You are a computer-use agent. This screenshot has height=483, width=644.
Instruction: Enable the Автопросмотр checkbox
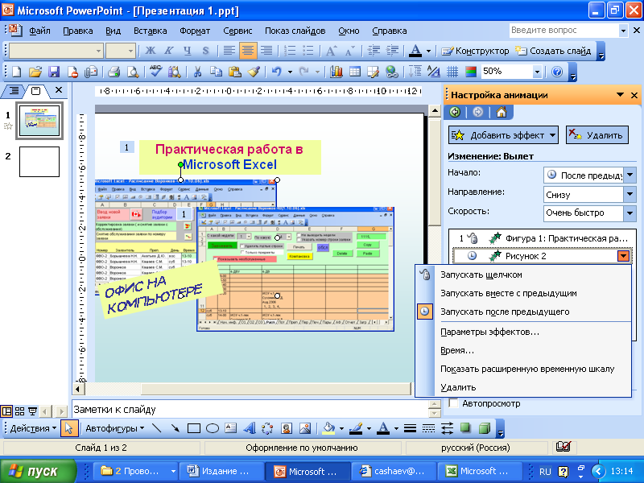[453, 403]
